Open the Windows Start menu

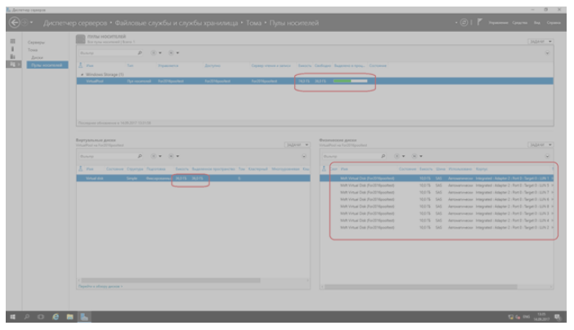coord(13,315)
